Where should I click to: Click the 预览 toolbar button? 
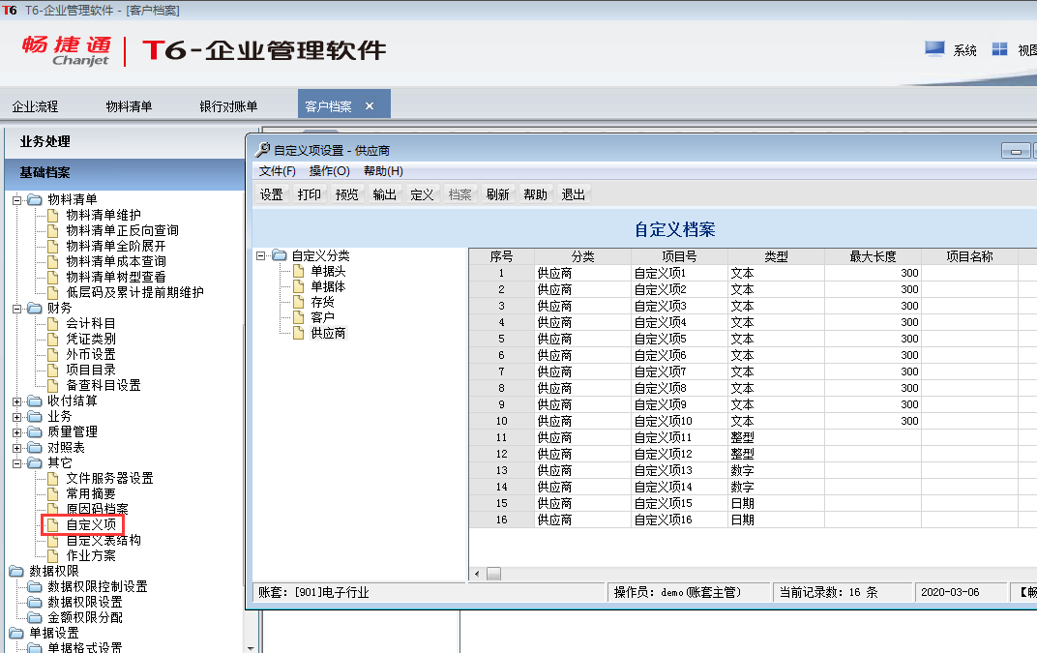click(346, 194)
